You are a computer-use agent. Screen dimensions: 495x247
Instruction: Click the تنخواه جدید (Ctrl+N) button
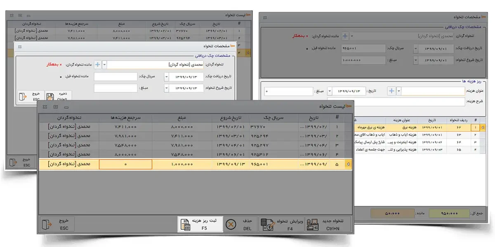point(329,225)
